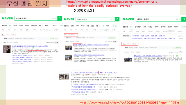Open the 정렬 filter dropdown in the 코로나 search
Viewport: 186px width, 105px height.
pyautogui.click(x=4, y=30)
